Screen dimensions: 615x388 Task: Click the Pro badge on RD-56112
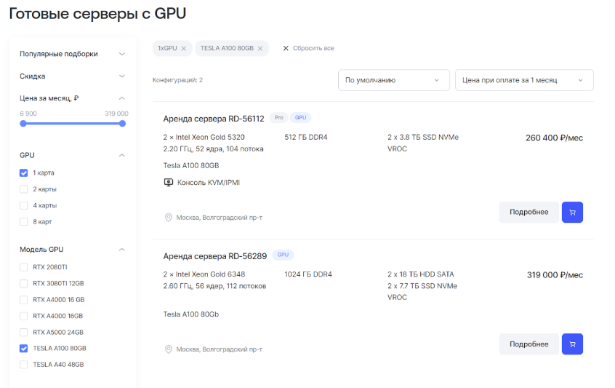pos(278,118)
